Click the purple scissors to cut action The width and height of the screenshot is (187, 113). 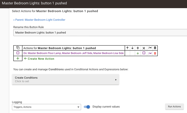pyautogui.click(x=150, y=53)
